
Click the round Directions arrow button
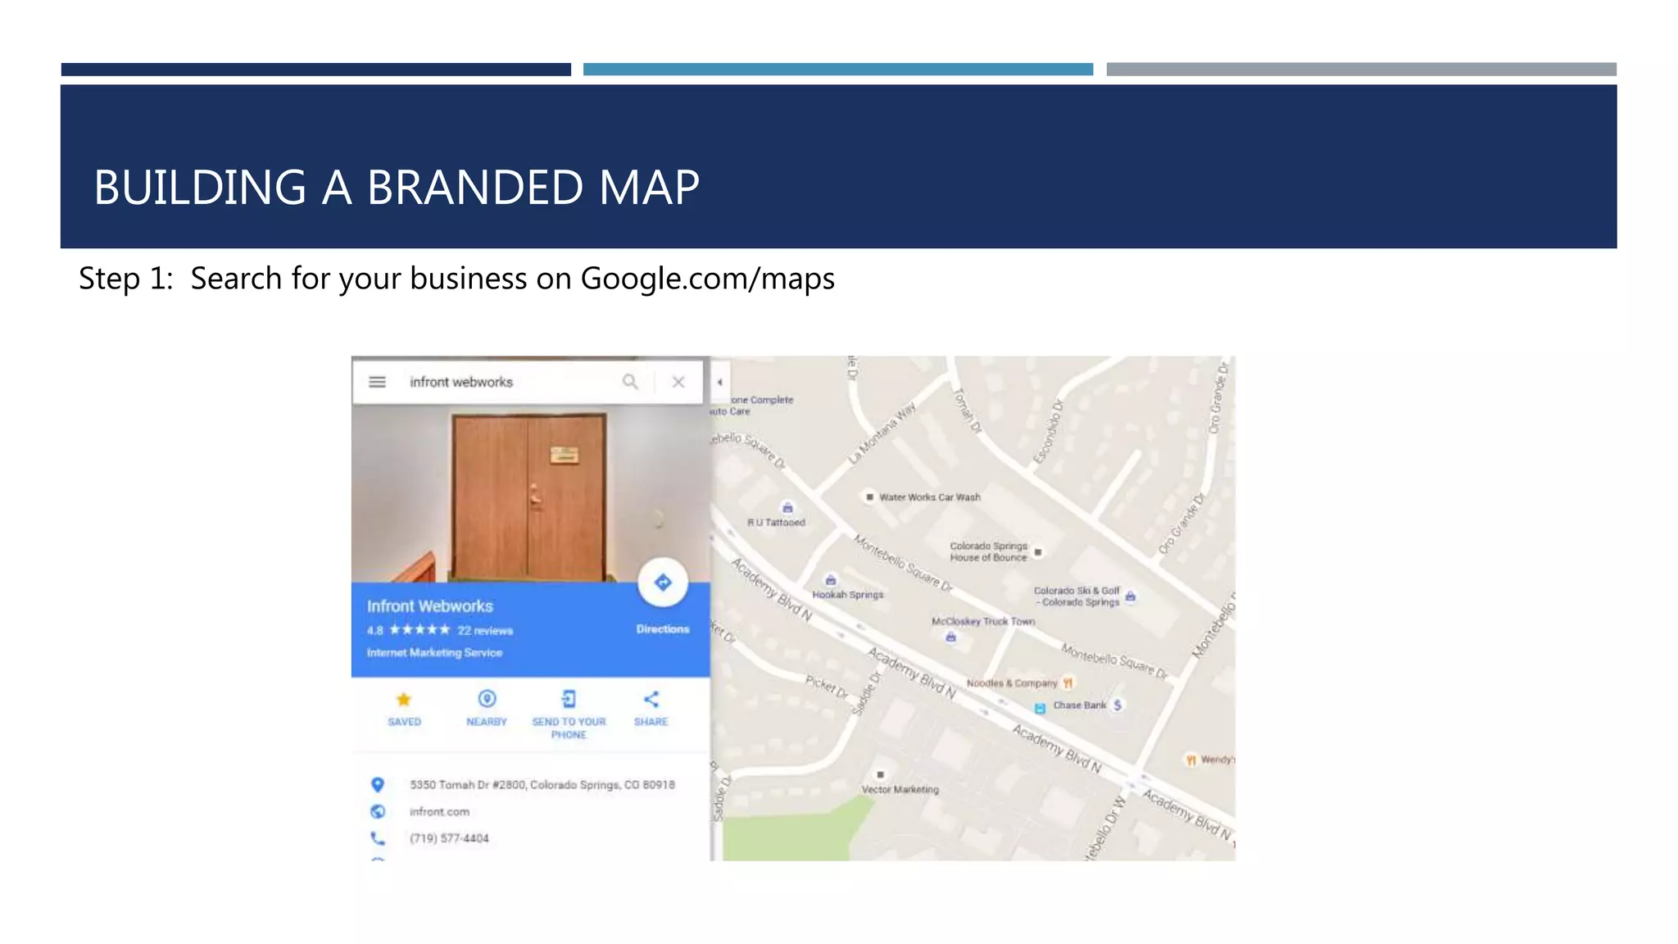(x=663, y=583)
